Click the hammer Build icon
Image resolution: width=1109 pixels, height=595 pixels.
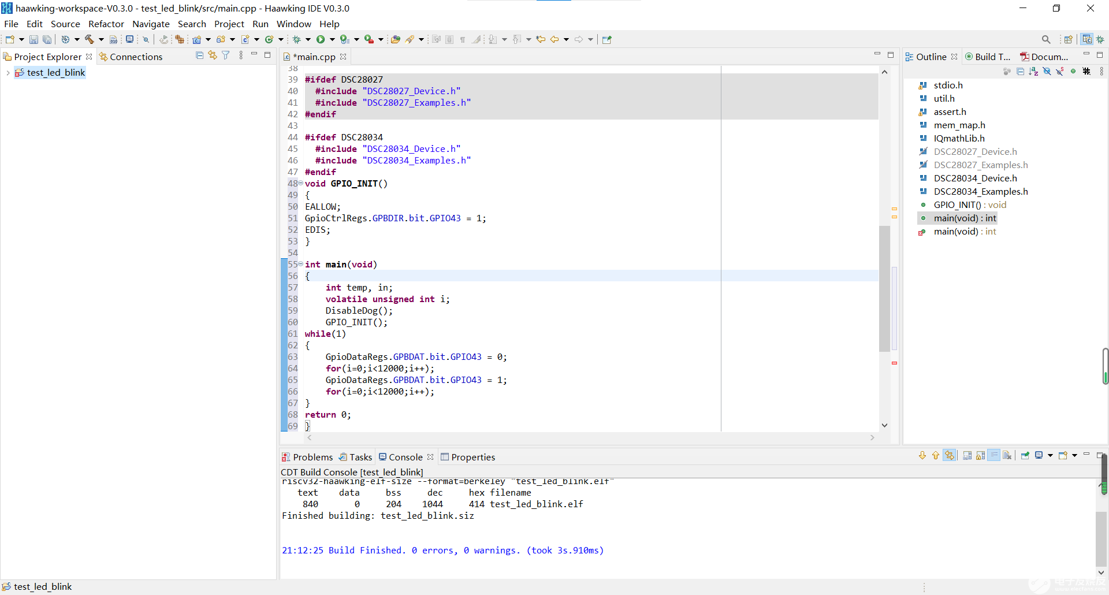90,39
